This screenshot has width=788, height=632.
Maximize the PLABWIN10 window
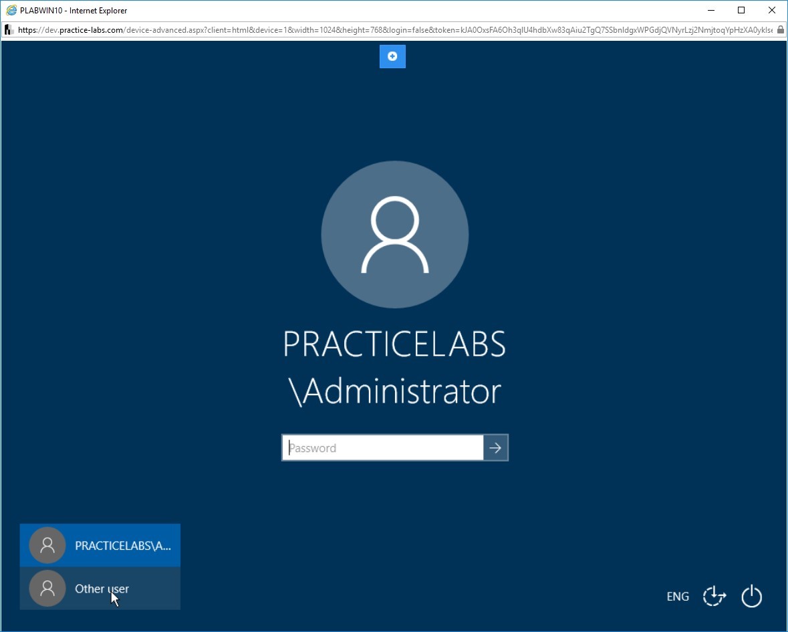[741, 10]
